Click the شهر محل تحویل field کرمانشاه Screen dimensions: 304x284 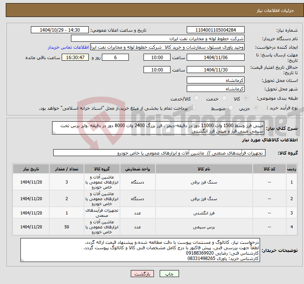(x=215, y=89)
